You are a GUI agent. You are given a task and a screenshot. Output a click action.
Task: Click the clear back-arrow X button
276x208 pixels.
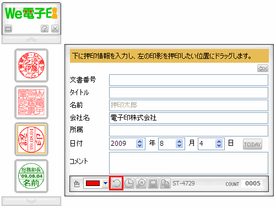coord(263,68)
